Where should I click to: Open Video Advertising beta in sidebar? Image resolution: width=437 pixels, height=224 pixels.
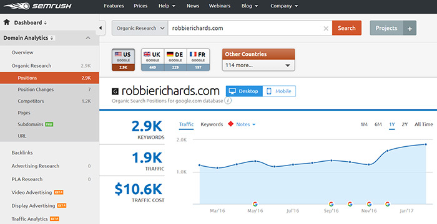31,192
